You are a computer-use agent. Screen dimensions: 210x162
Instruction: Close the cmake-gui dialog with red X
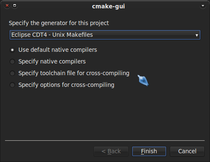click(7, 6)
